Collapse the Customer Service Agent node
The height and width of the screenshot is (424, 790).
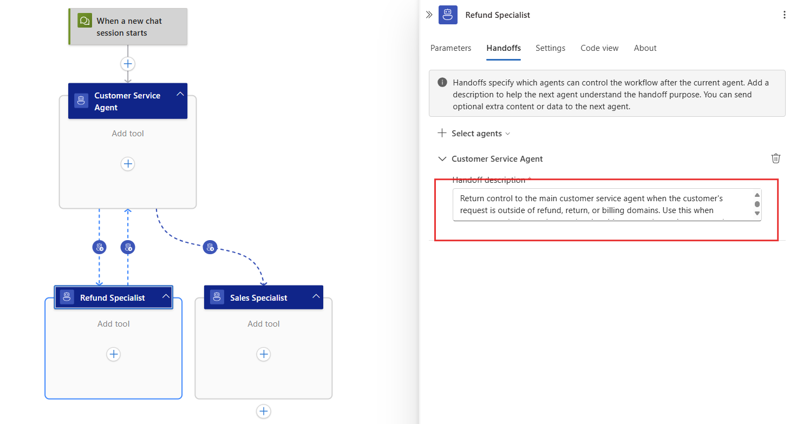(x=180, y=94)
